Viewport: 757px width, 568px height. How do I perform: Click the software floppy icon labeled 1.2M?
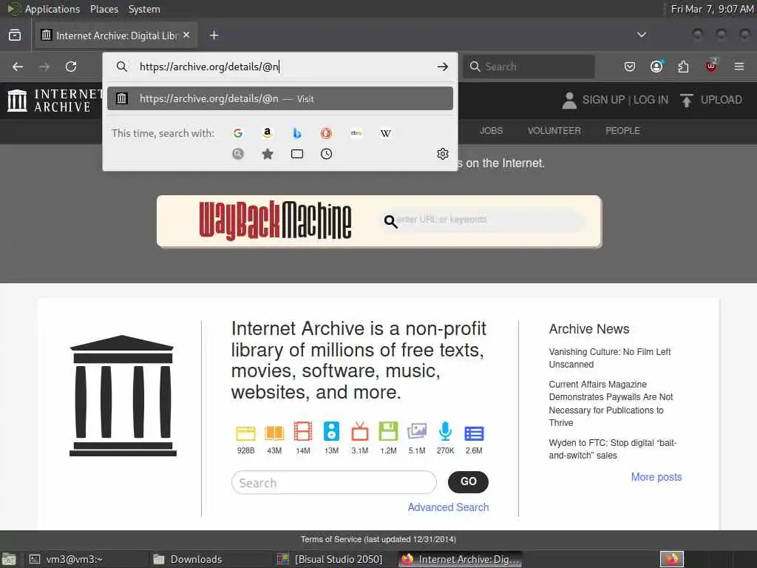tap(388, 431)
